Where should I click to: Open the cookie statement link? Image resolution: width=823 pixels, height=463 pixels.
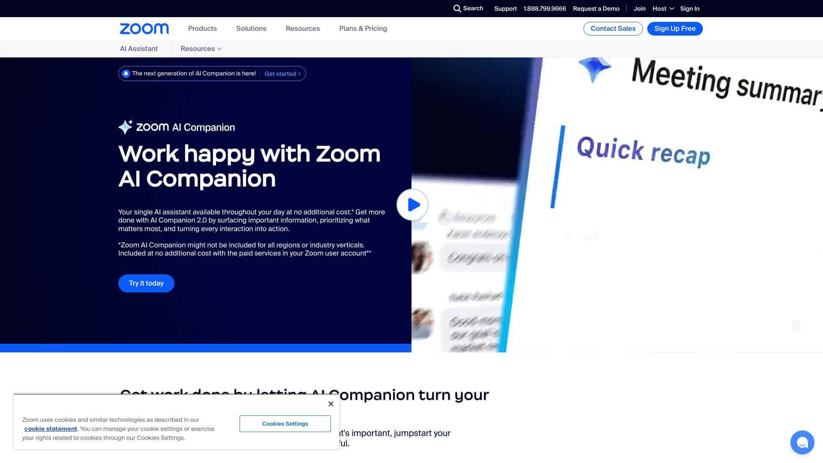pyautogui.click(x=50, y=428)
